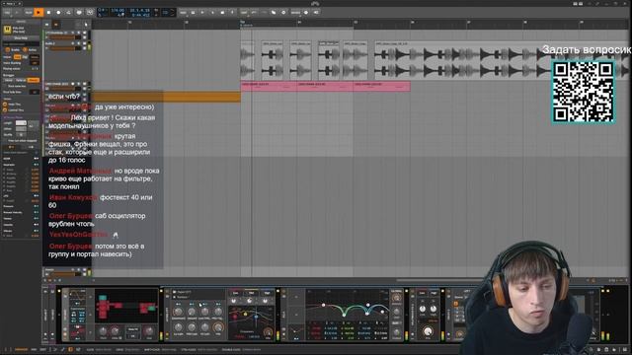Click the tempo value in the transport display
The height and width of the screenshot is (355, 632).
(118, 10)
